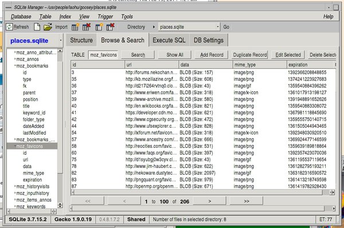Click the Drop Table toolbar icon
Image resolution: width=344 pixels, height=228 pixels.
pyautogui.click(x=86, y=27)
